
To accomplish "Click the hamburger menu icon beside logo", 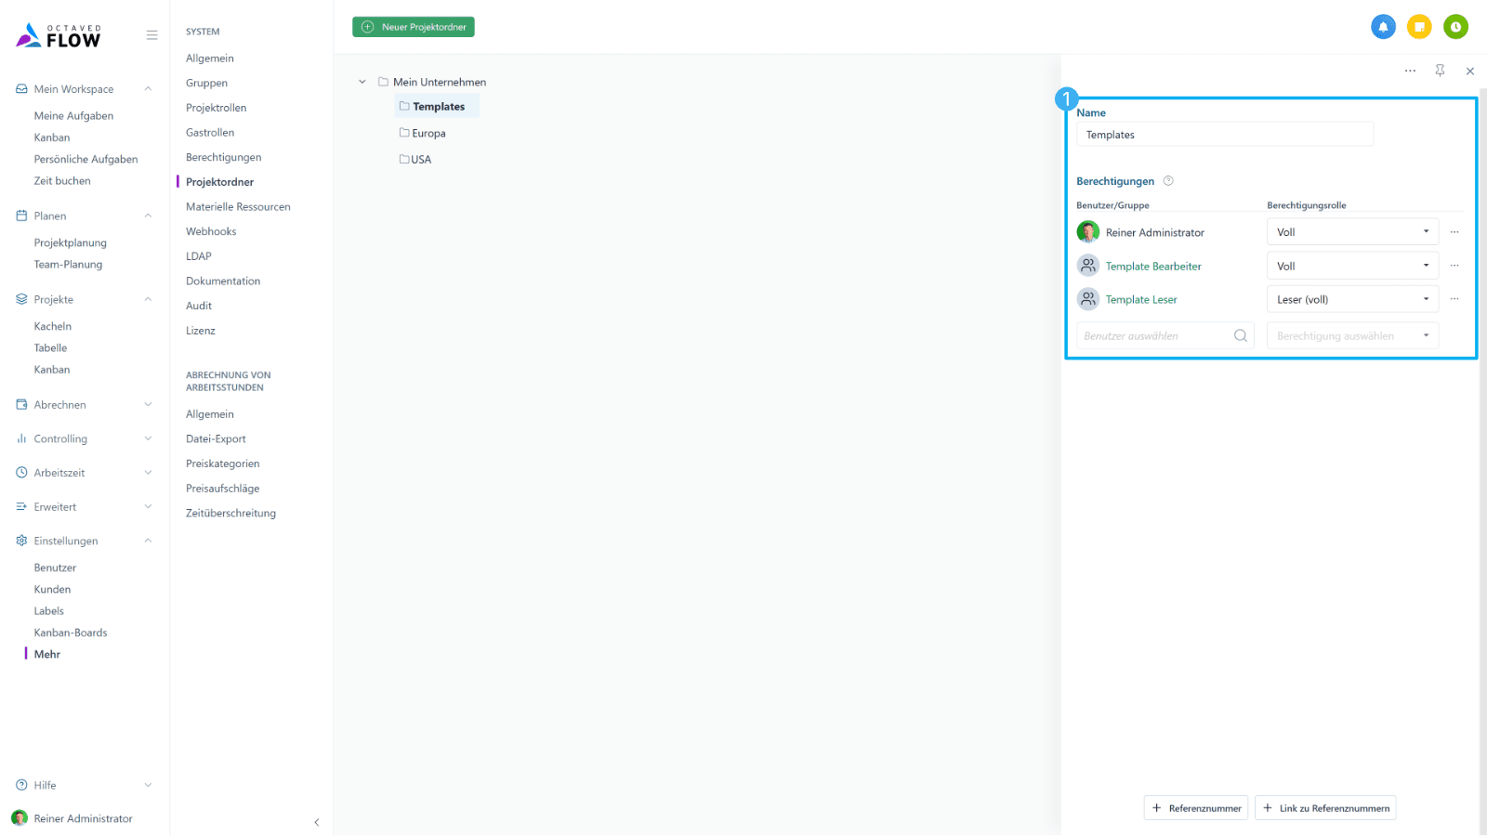I will (151, 35).
